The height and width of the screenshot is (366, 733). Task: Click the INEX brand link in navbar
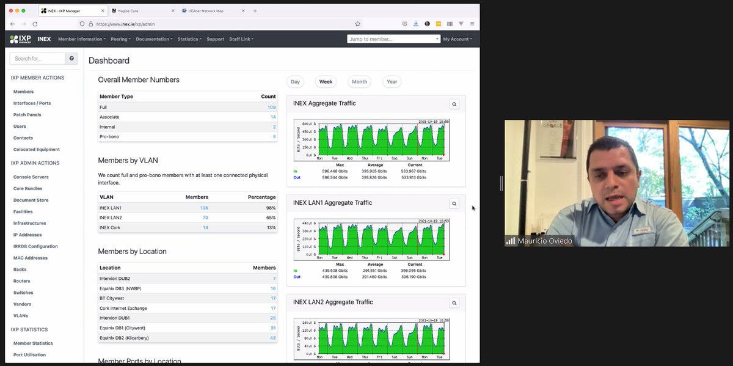44,39
